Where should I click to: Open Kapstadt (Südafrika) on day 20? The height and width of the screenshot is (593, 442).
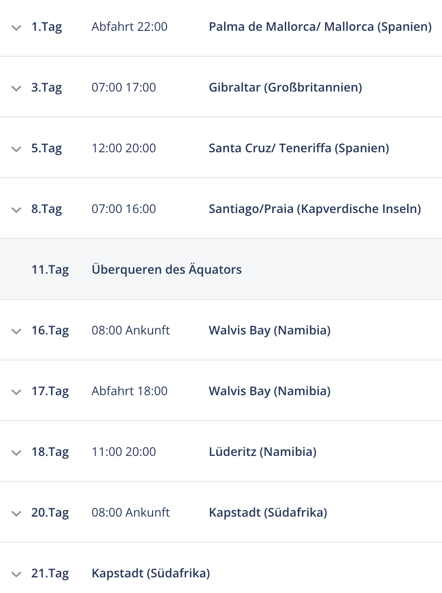[x=268, y=513]
